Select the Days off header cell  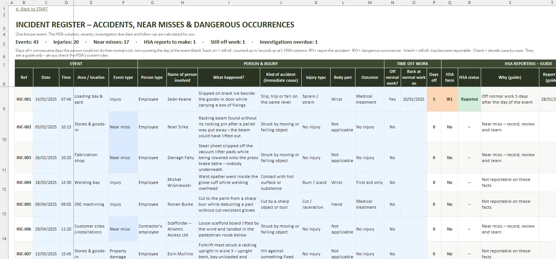pos(434,77)
